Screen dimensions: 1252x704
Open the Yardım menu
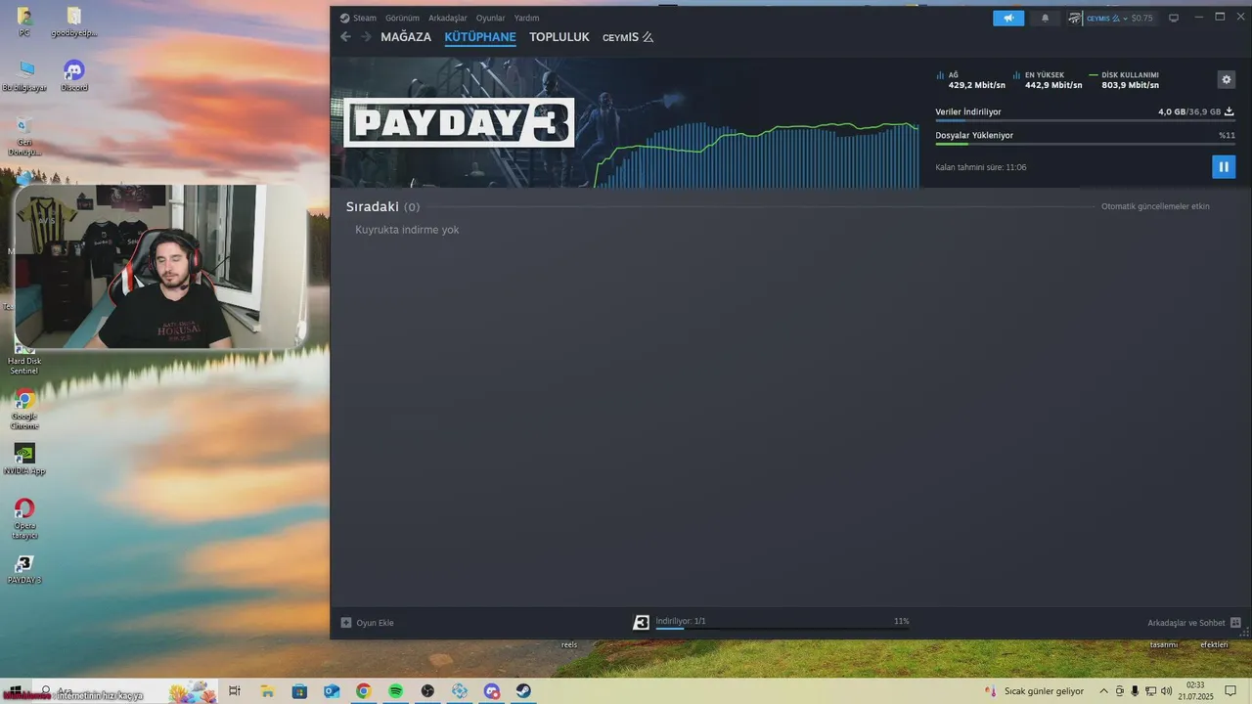point(526,18)
